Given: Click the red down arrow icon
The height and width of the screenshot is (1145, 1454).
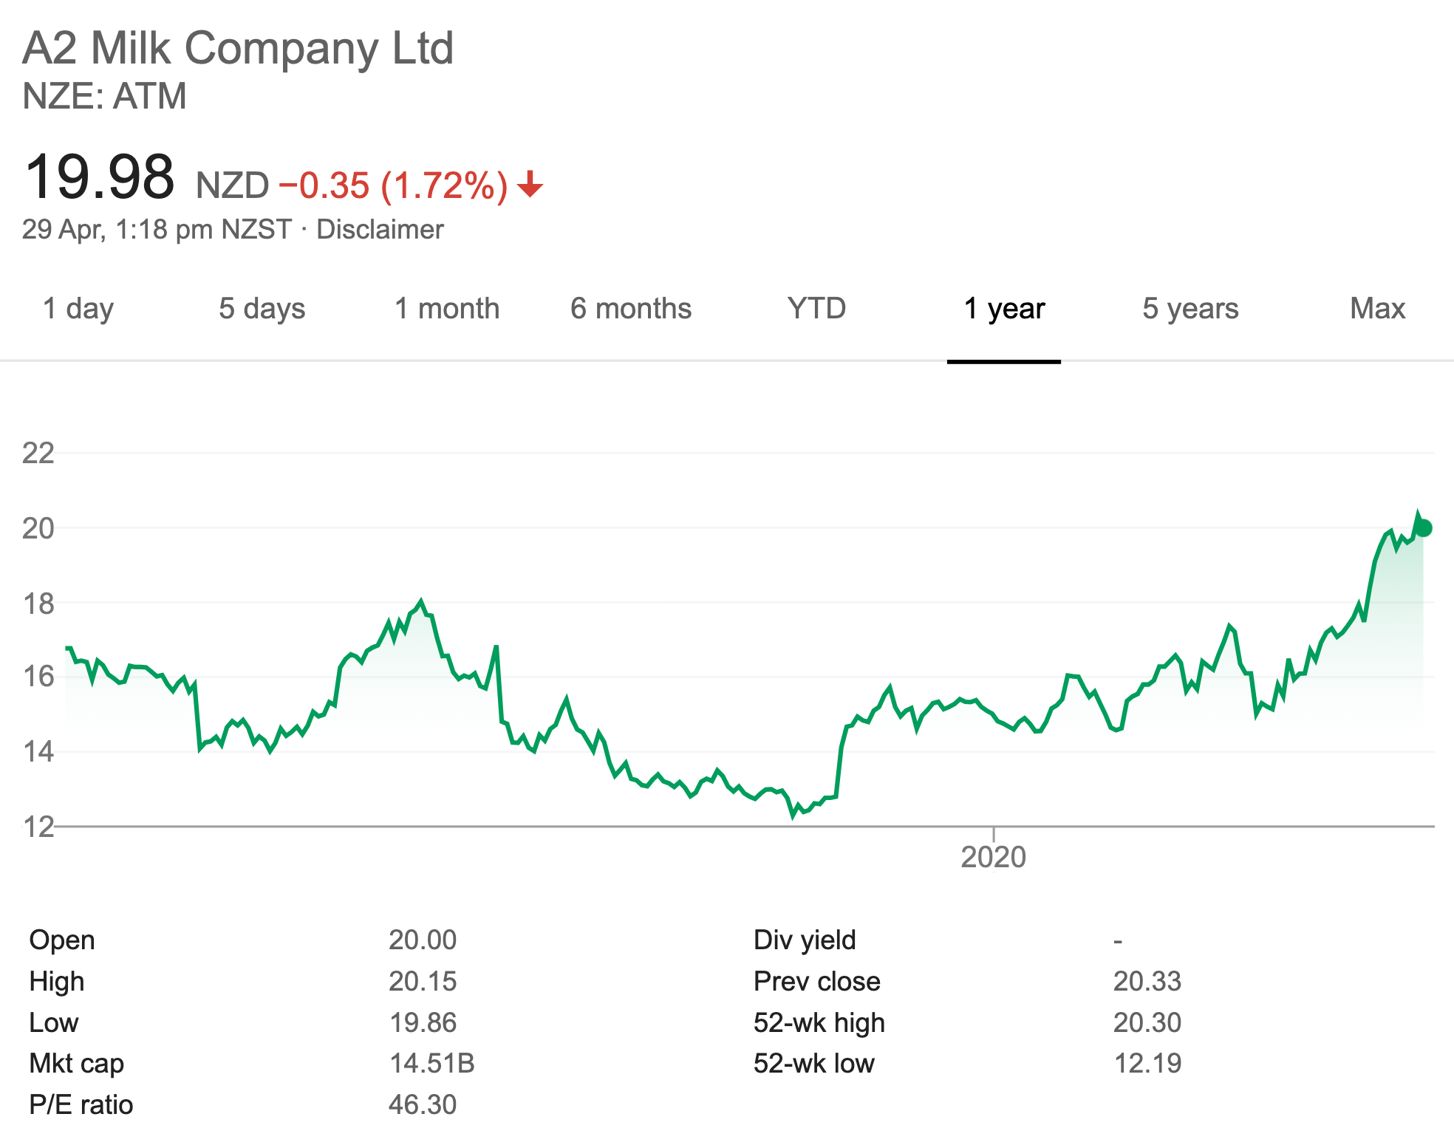Looking at the screenshot, I should pyautogui.click(x=530, y=185).
